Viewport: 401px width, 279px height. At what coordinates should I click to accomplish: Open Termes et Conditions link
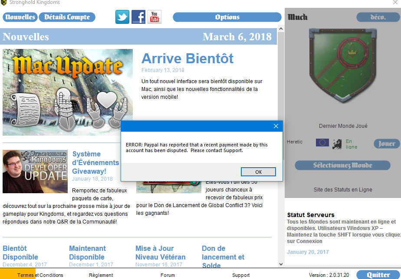coord(40,275)
